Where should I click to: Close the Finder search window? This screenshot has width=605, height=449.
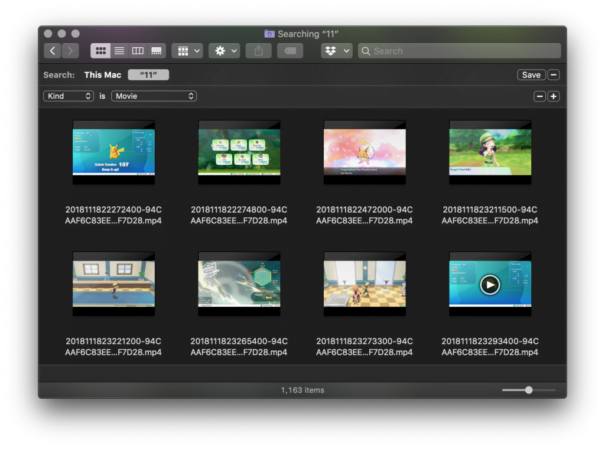[x=48, y=34]
